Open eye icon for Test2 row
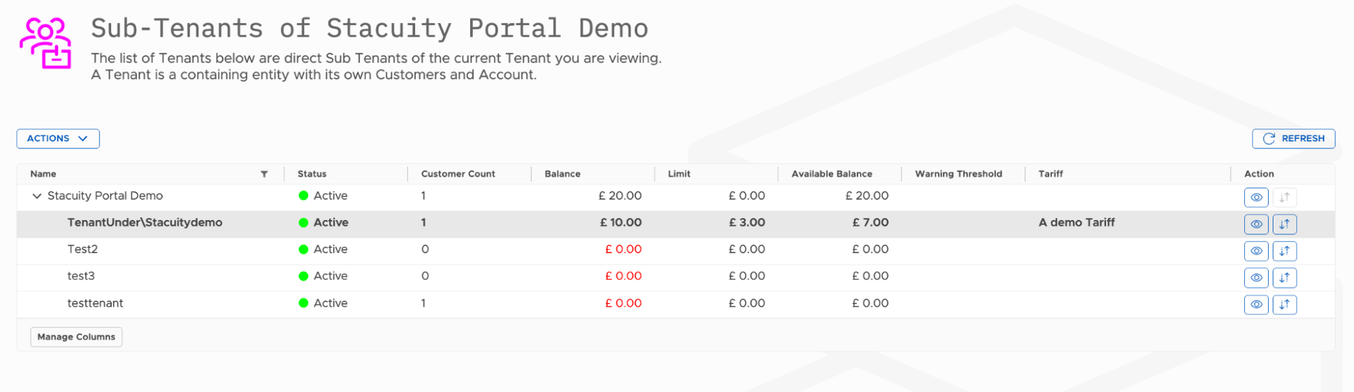This screenshot has height=392, width=1354. (x=1256, y=251)
